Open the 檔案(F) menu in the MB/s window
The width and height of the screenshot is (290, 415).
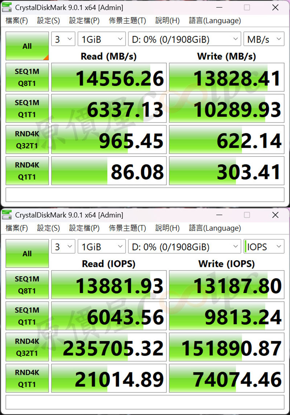17,21
